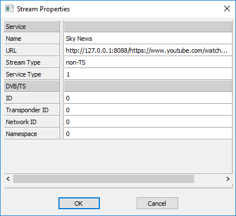Click the horizontal scrollbar left arrow
Screen dimensions: 236x216
(x=8, y=179)
